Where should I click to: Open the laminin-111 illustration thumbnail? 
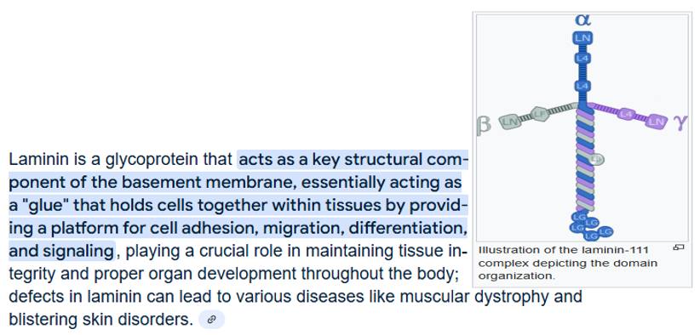583,128
